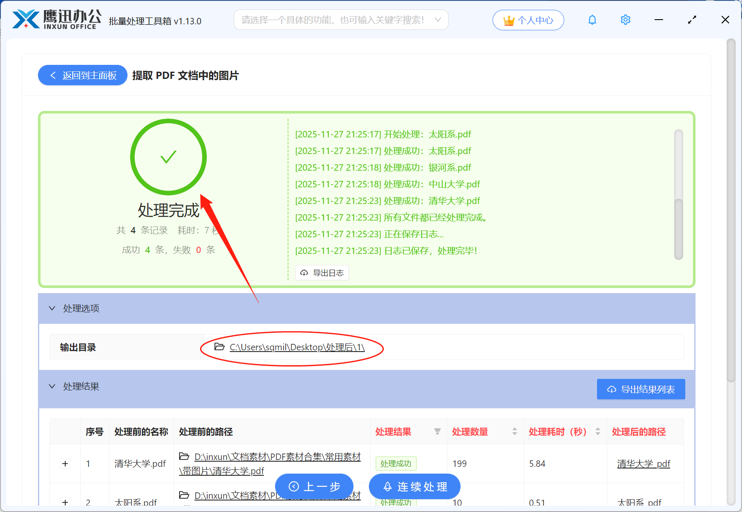742x512 pixels.
Task: Click the 返回到主面板 button
Action: [82, 75]
